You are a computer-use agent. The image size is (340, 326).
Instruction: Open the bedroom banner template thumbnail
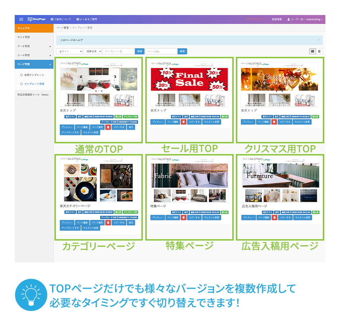coord(99,84)
